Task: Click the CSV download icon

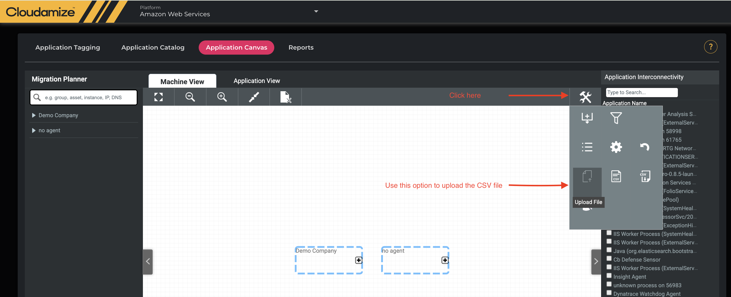Action: (x=645, y=176)
